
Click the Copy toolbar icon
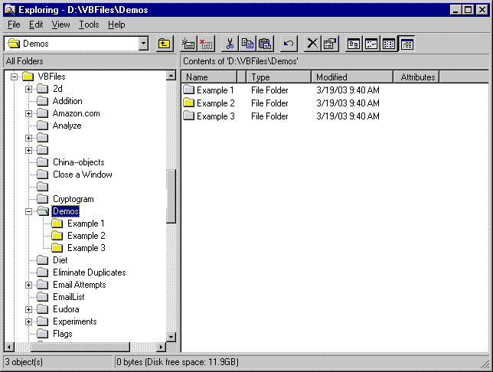[248, 44]
